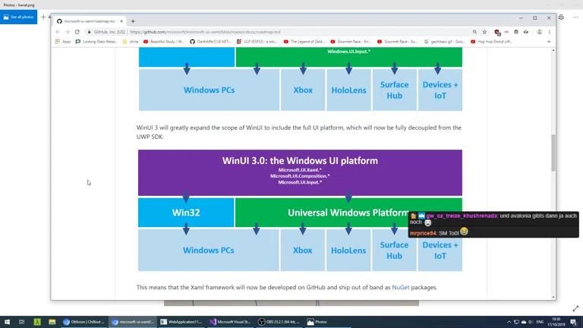Click the red shield extension icon
This screenshot has height=328, width=583.
(497, 32)
